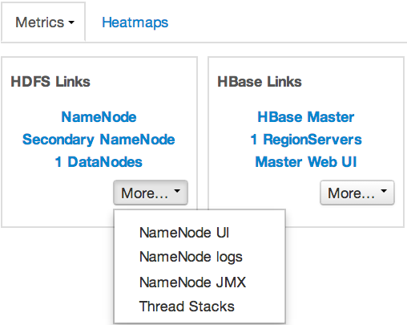This screenshot has height=325, width=407.
Task: Open the Secondary NameNode link
Action: pyautogui.click(x=99, y=140)
